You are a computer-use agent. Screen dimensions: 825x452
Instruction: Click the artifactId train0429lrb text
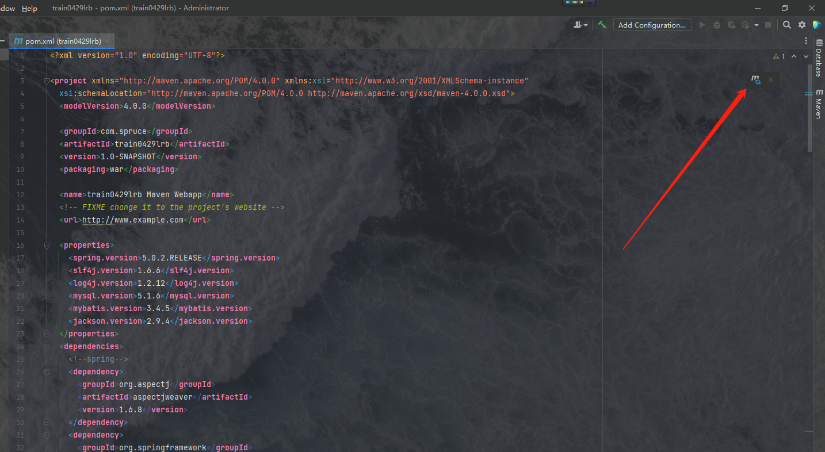pos(142,144)
